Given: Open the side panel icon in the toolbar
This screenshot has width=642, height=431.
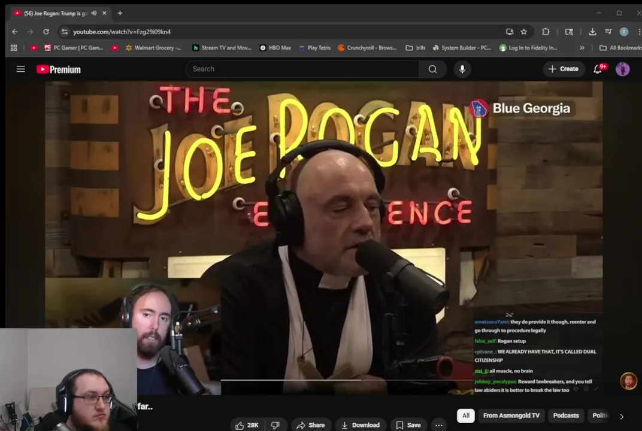Looking at the screenshot, I should pyautogui.click(x=569, y=32).
